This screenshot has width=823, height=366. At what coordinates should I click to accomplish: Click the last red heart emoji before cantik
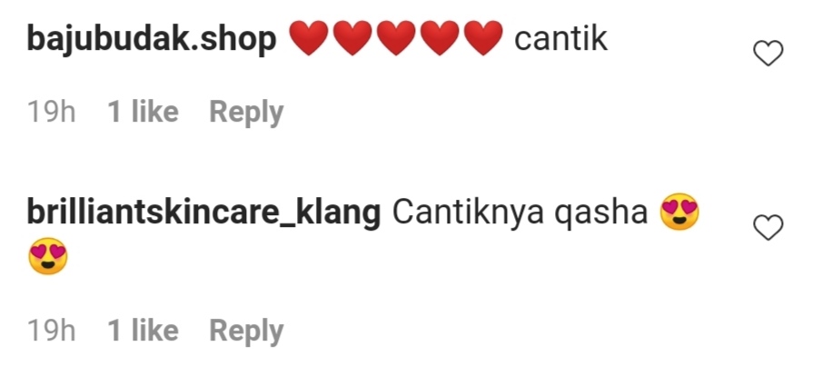484,38
